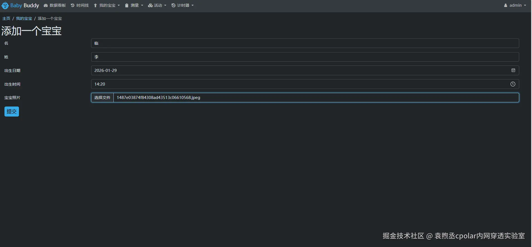This screenshot has height=247, width=532.
Task: Open the 数据看板 dashboard page
Action: click(55, 6)
